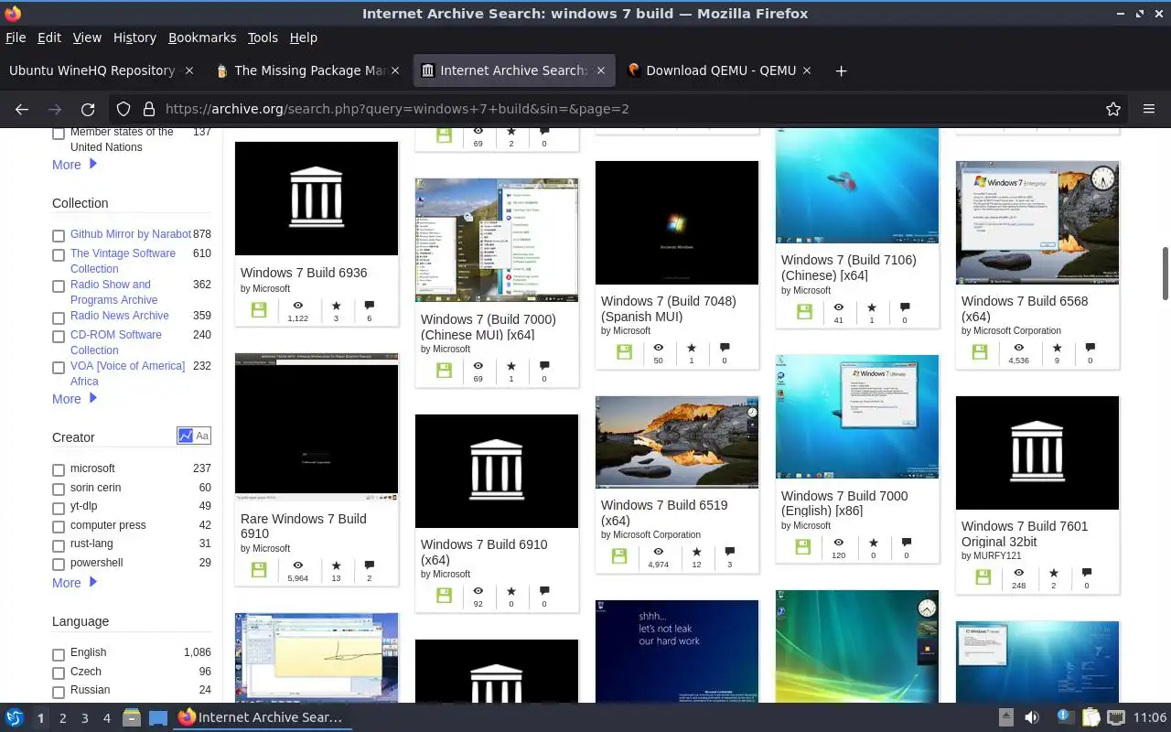Click the Firefox window button in the taskbar
Screen dimensions: 1171x732
coord(262,717)
